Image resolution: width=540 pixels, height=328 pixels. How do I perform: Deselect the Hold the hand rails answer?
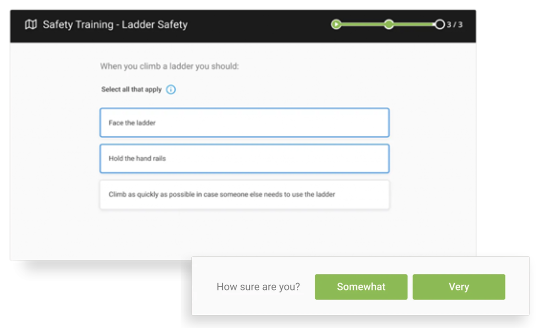coord(244,158)
